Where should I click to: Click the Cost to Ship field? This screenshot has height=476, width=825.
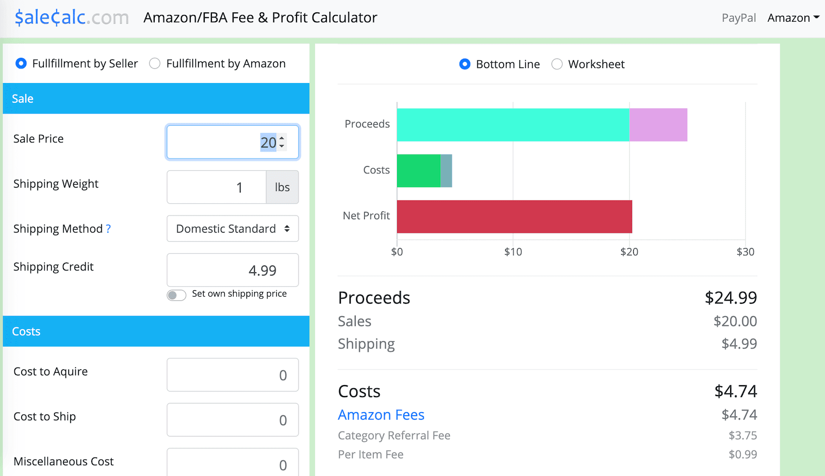point(233,420)
